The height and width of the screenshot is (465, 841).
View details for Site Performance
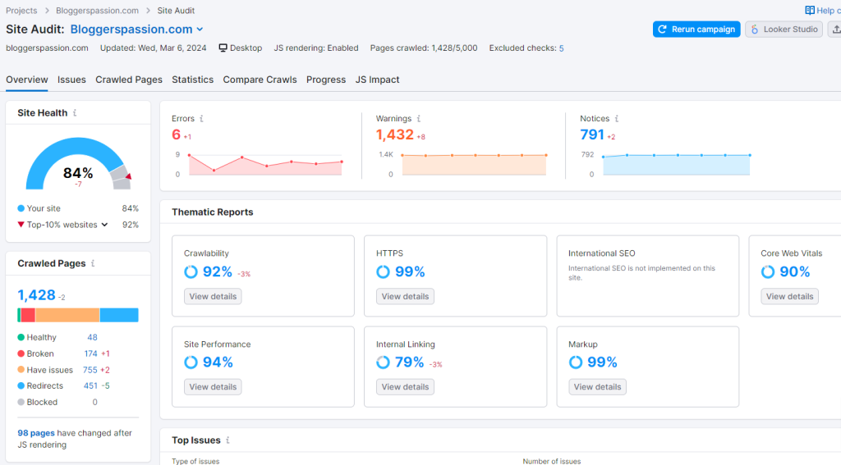[x=213, y=387]
